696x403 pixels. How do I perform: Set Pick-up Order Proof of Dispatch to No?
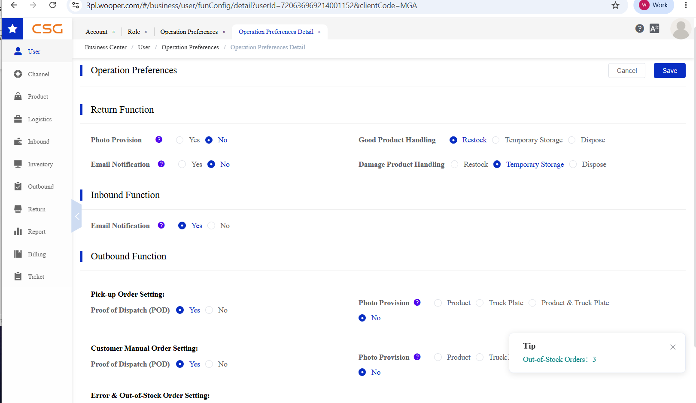pos(209,310)
